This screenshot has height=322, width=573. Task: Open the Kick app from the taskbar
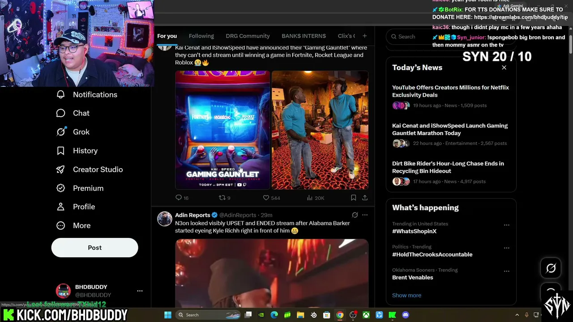click(x=393, y=315)
